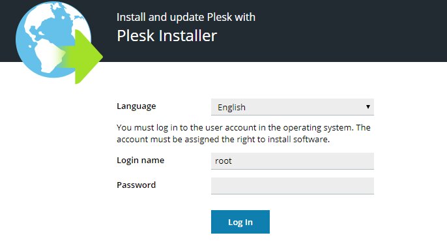Click the Login name label
This screenshot has height=246, width=447.
pos(141,160)
